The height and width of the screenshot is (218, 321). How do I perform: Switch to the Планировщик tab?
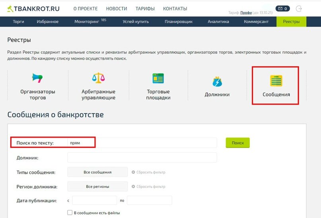[x=179, y=21]
